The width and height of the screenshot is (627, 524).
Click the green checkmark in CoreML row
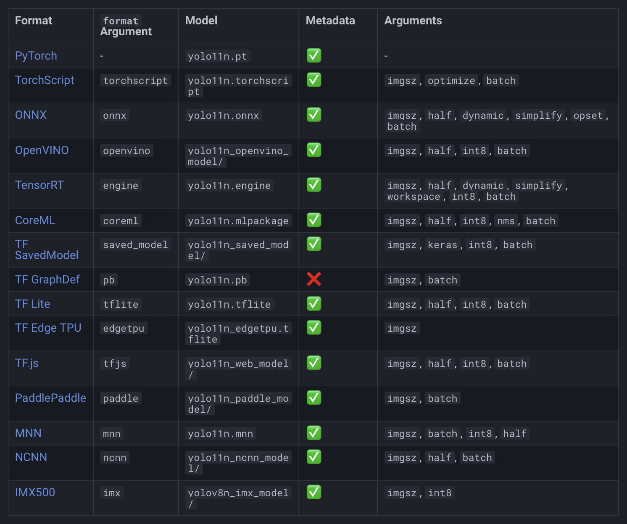(314, 220)
